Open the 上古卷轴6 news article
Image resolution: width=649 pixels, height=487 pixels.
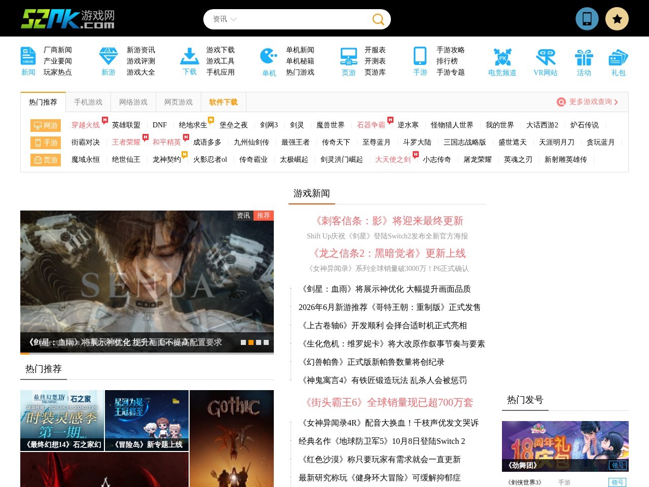tap(383, 325)
